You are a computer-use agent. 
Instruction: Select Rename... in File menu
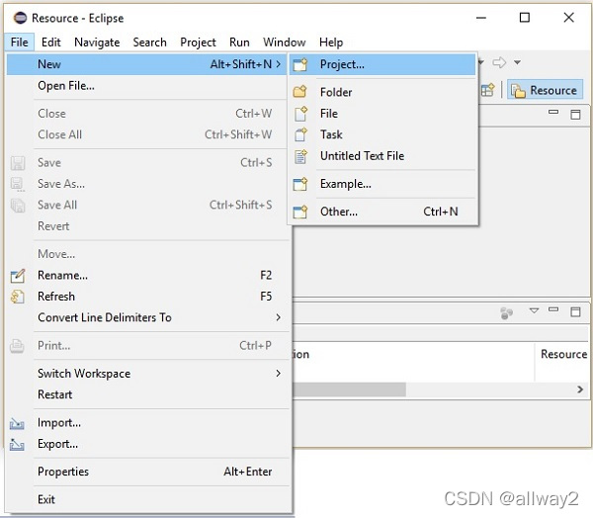click(146, 275)
